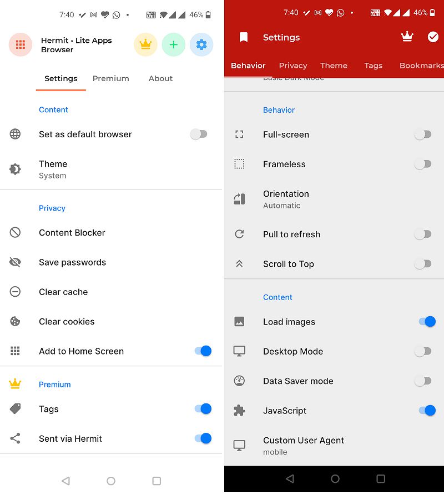Open Orientation Automatic setting
The height and width of the screenshot is (494, 444).
(286, 199)
